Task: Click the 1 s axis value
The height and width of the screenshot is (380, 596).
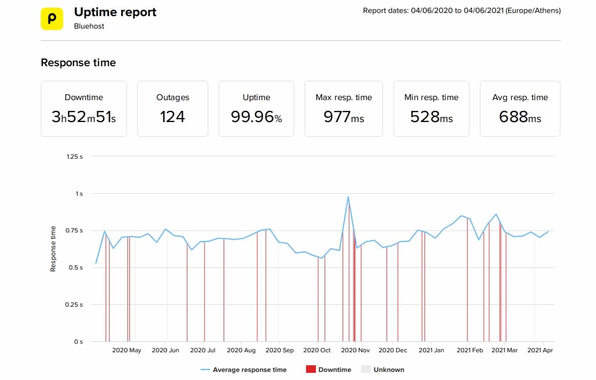Action: pos(79,194)
